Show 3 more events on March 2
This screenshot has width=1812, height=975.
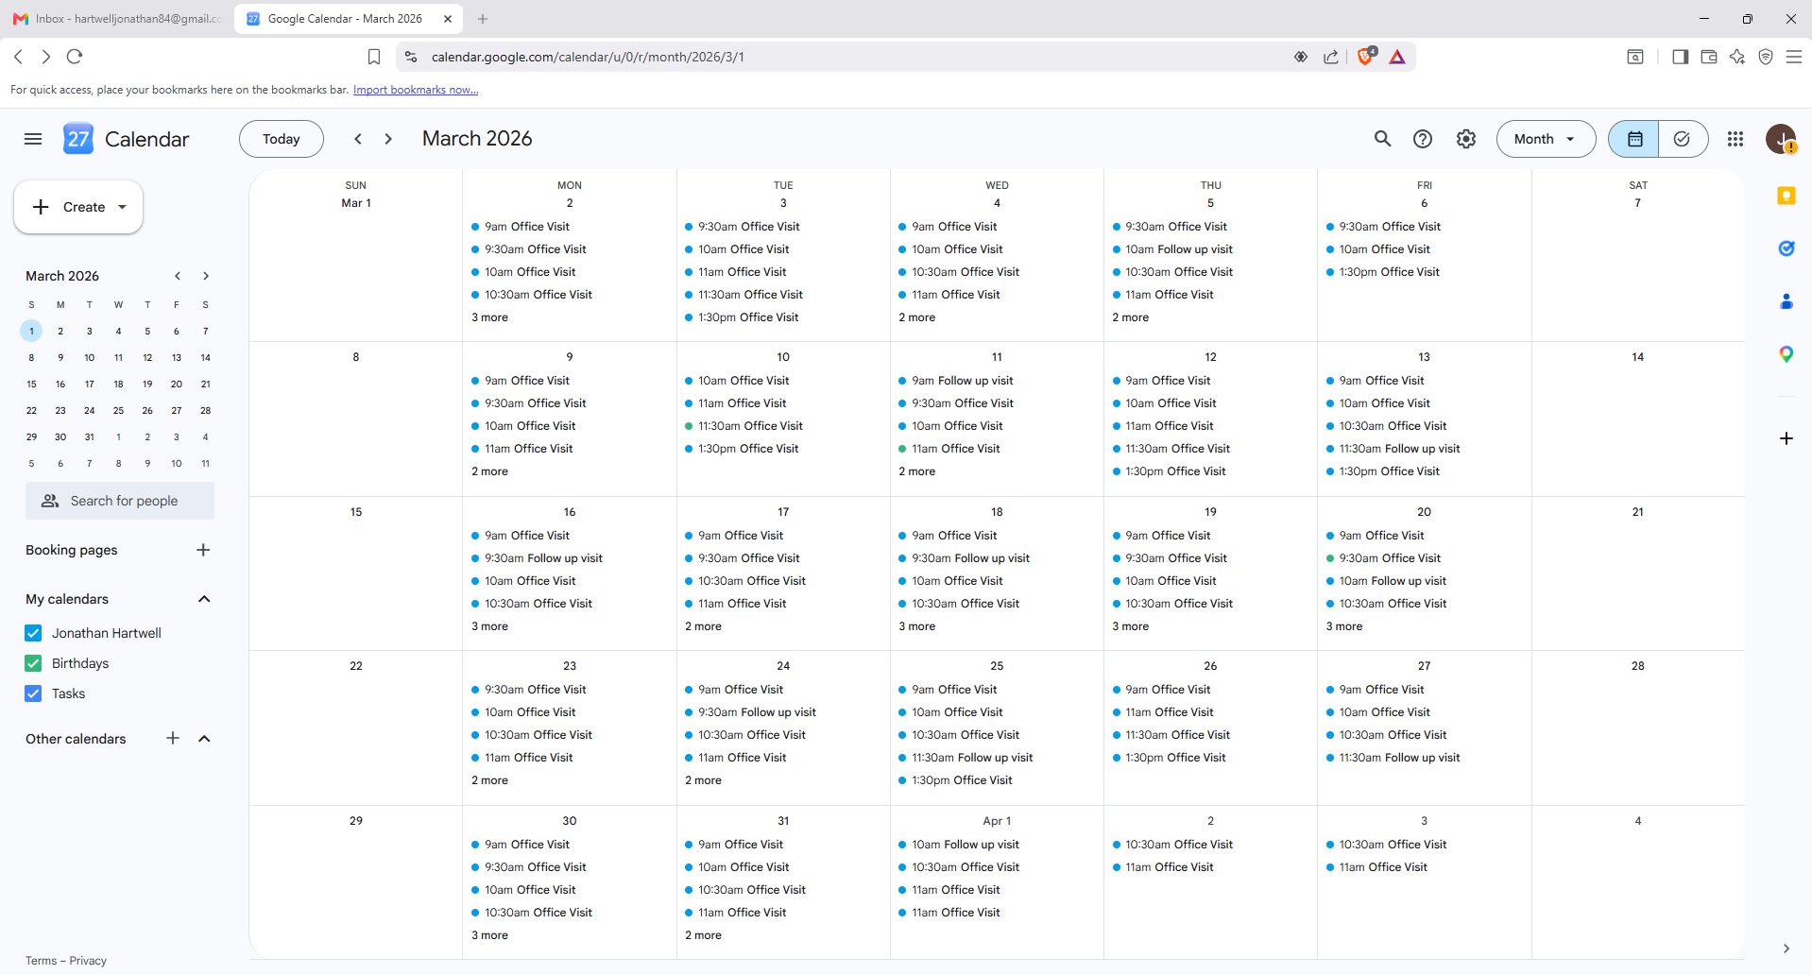coord(489,317)
